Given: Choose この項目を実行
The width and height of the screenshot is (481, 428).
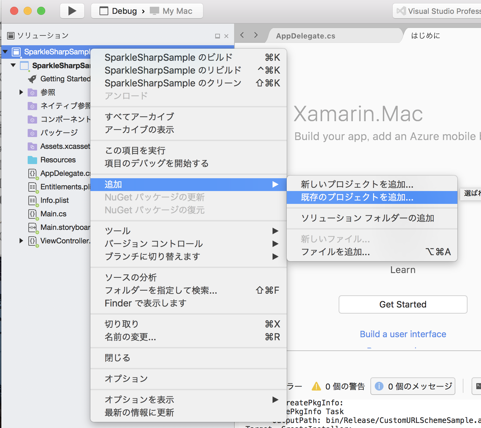Looking at the screenshot, I should 189,151.
